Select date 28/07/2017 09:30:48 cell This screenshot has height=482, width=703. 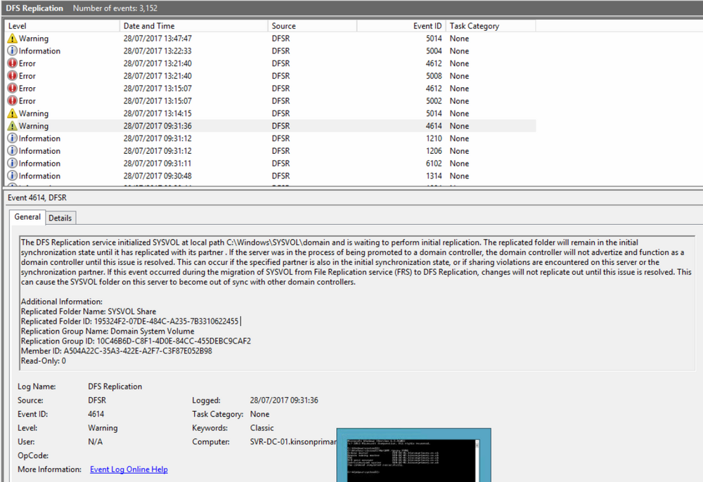point(157,176)
